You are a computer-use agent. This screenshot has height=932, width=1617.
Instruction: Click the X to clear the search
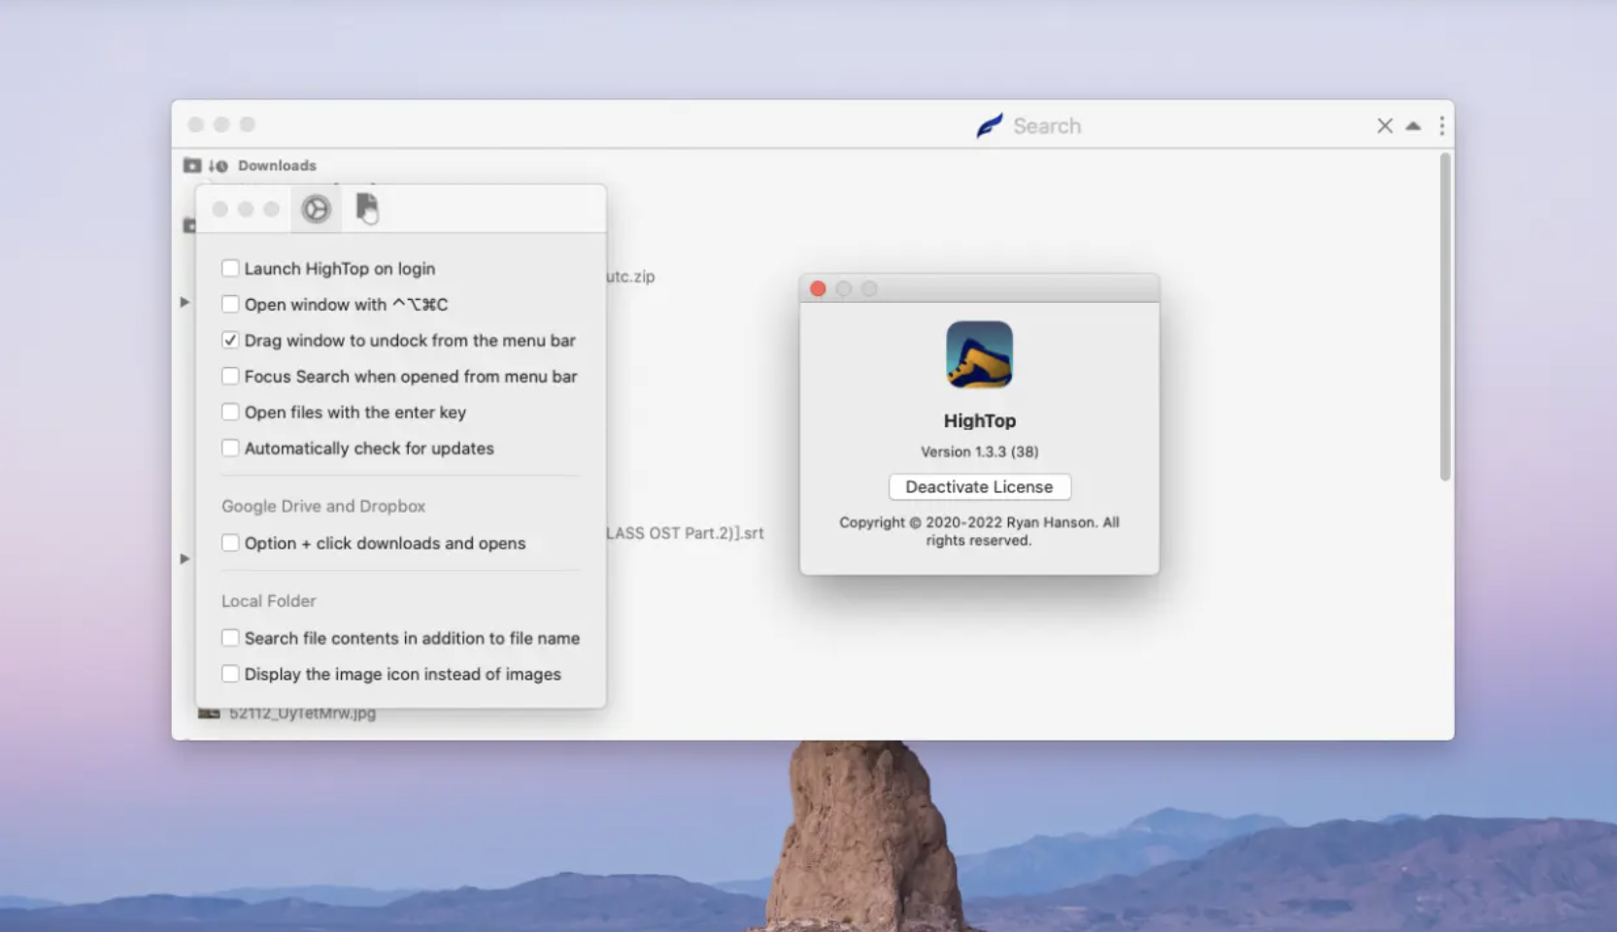(x=1385, y=125)
